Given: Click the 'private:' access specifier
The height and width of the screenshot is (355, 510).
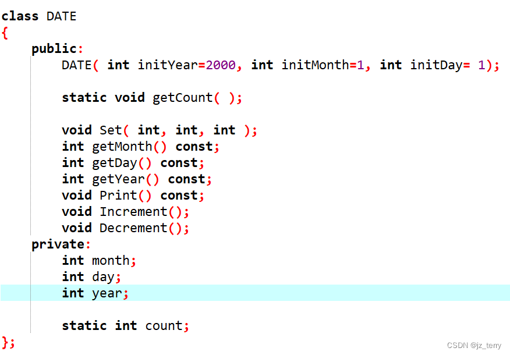Looking at the screenshot, I should 61,244.
